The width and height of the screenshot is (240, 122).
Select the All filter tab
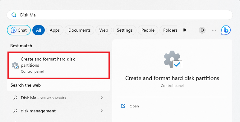(39, 30)
